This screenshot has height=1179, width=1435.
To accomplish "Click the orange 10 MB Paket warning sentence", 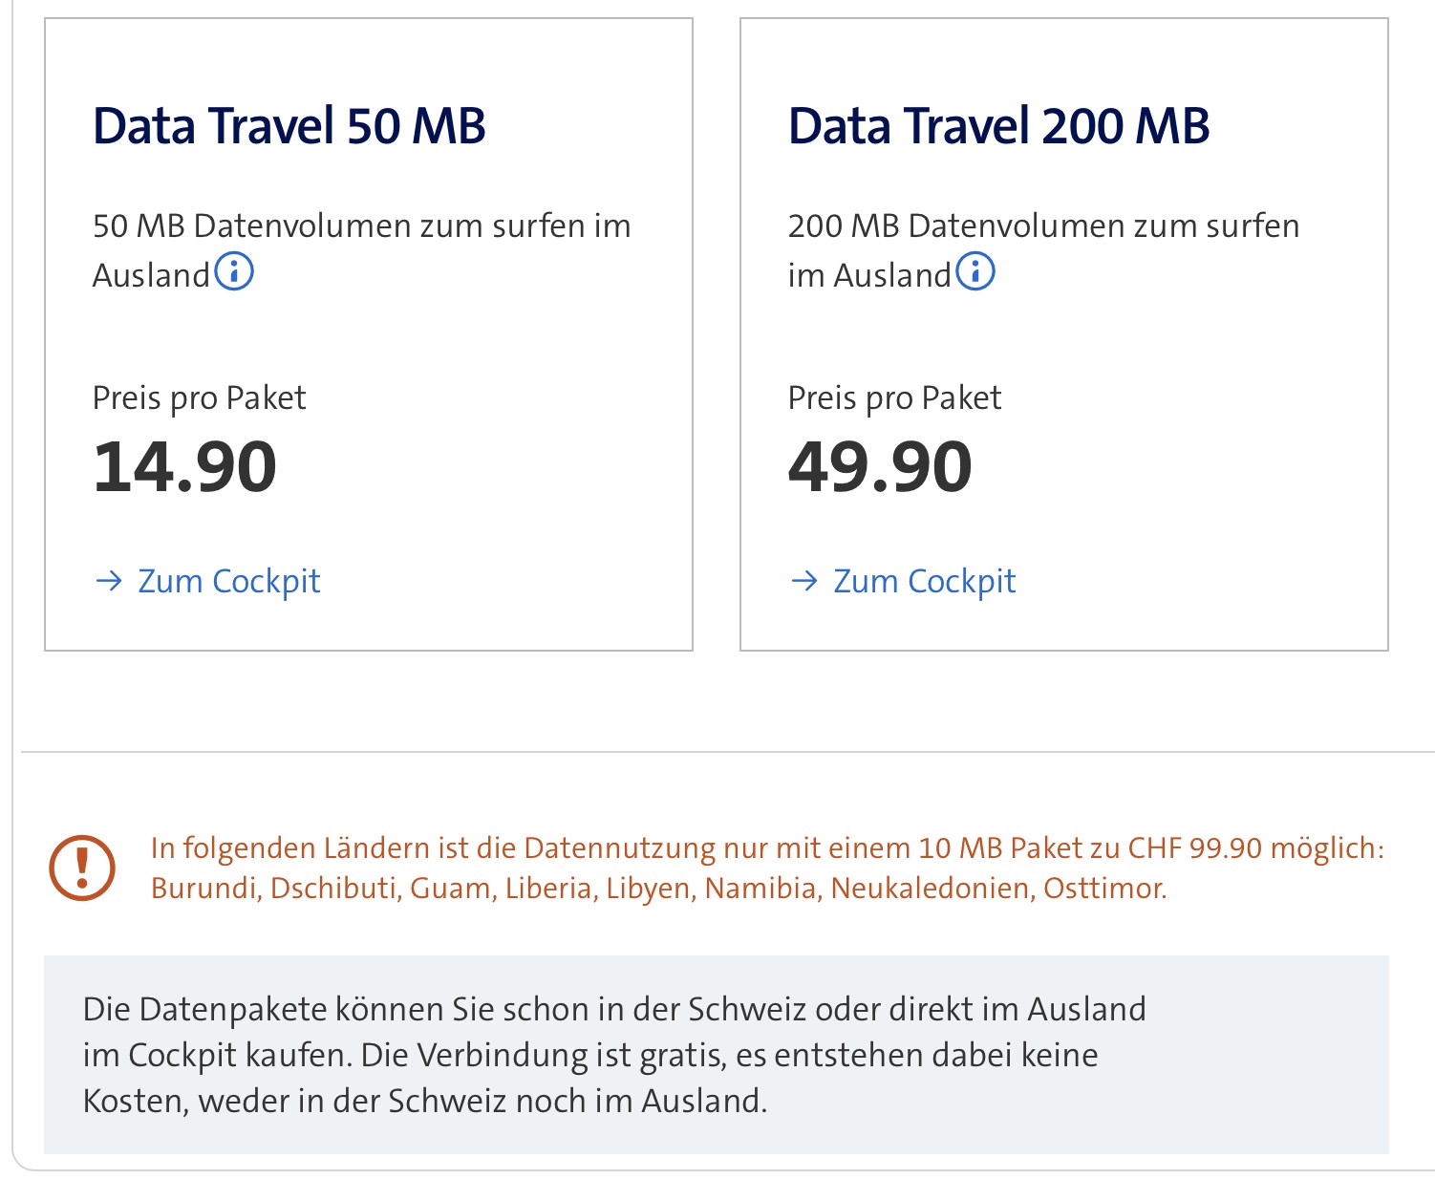I will pyautogui.click(x=767, y=847).
